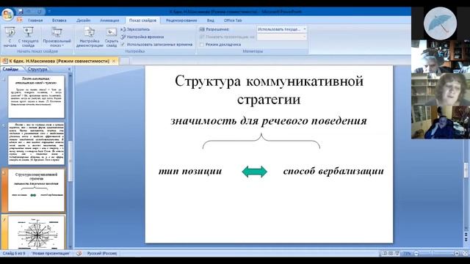
Task: Redo action in quick access toolbar
Action: (39, 12)
